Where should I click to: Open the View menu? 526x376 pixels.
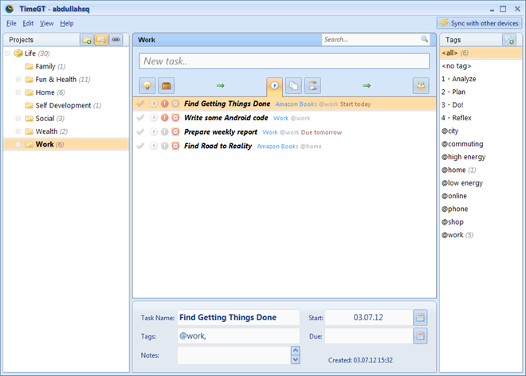point(47,23)
